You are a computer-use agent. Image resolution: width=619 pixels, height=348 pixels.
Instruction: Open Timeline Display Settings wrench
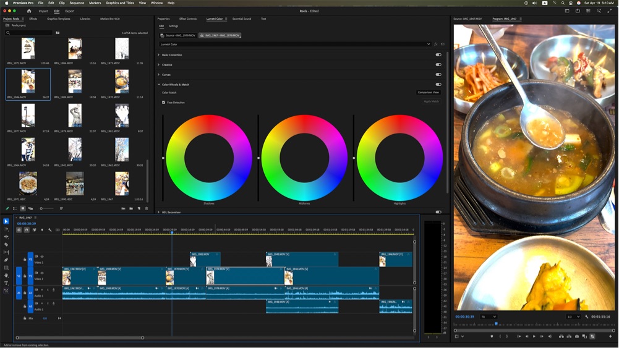pos(49,230)
